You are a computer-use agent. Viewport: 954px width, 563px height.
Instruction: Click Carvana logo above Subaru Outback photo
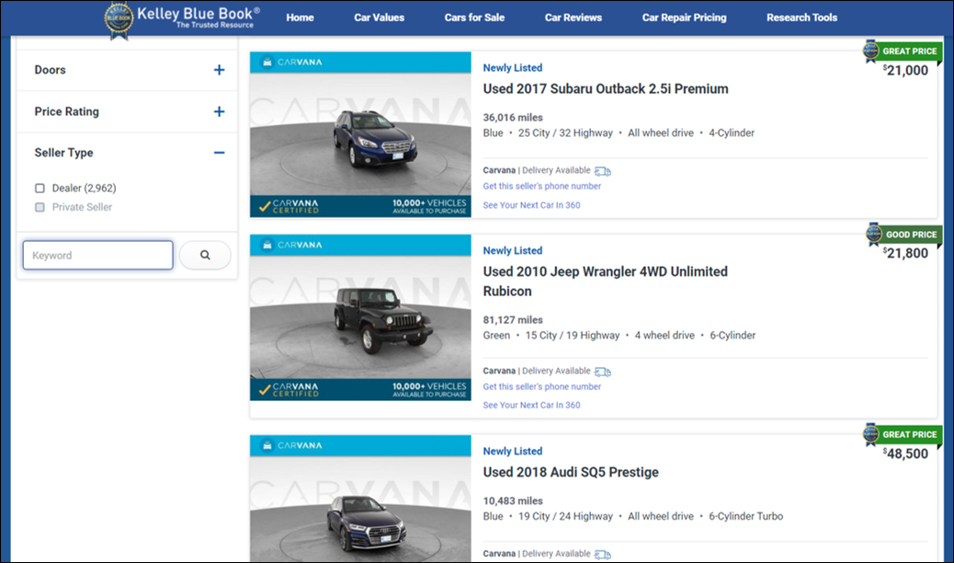(291, 63)
